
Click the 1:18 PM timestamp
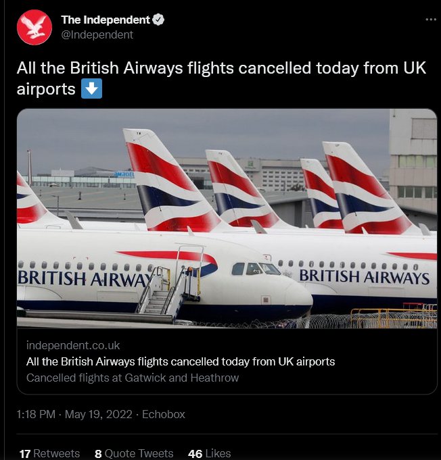(36, 414)
